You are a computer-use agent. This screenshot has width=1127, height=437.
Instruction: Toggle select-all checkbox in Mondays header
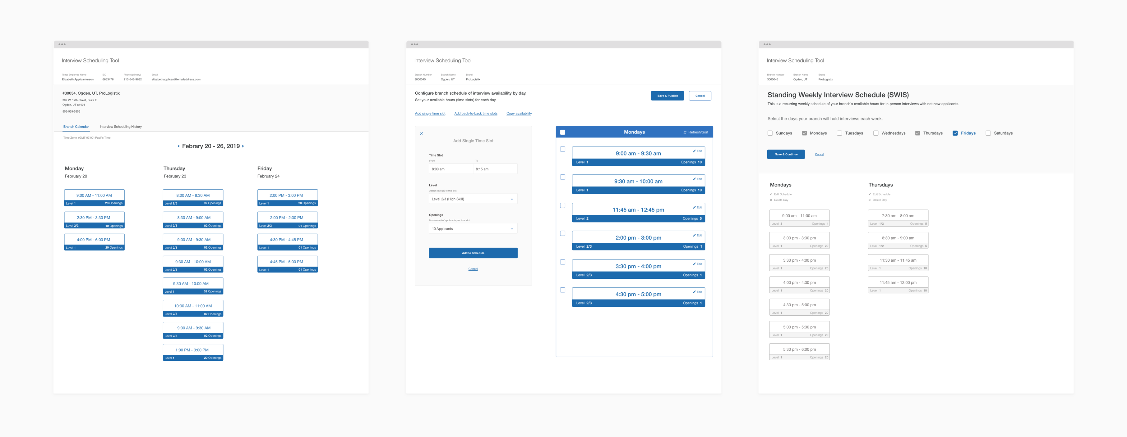pos(563,132)
